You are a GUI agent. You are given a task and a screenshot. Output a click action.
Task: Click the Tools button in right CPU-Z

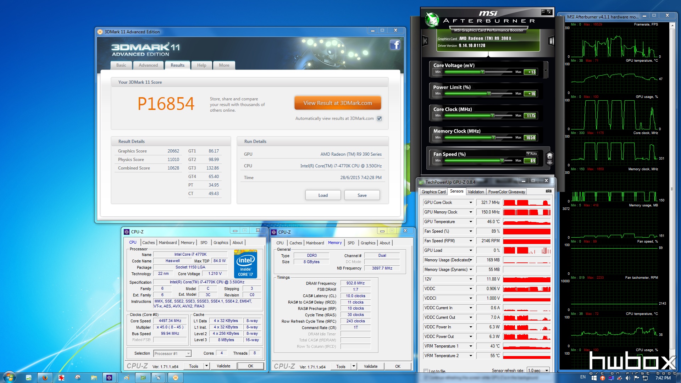341,366
